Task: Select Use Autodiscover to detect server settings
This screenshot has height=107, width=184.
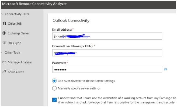Action: [54, 81]
